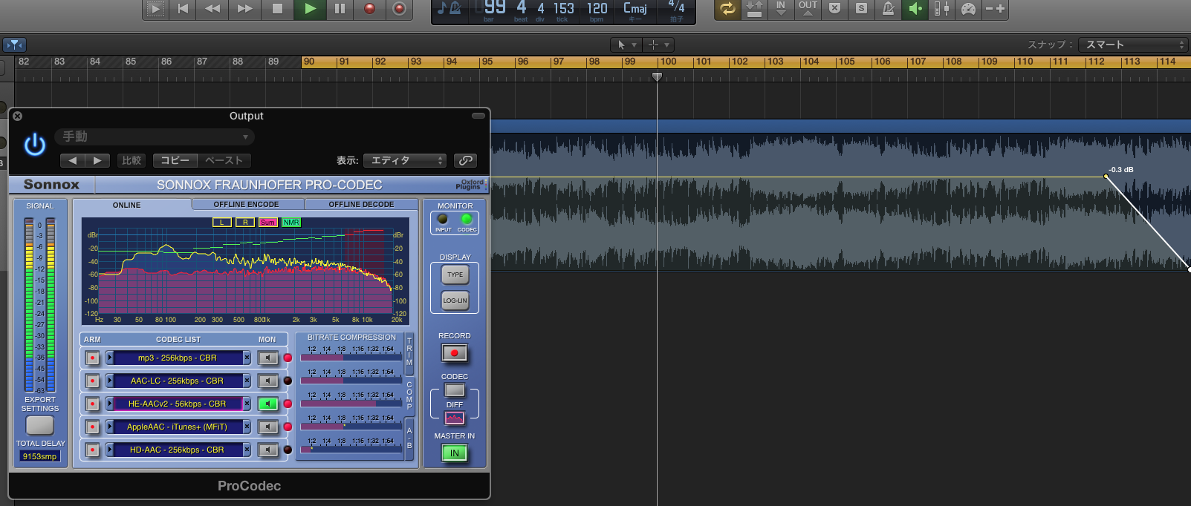The width and height of the screenshot is (1191, 506).
Task: Switch to the OFFLINE DECODE tab
Action: 362,204
